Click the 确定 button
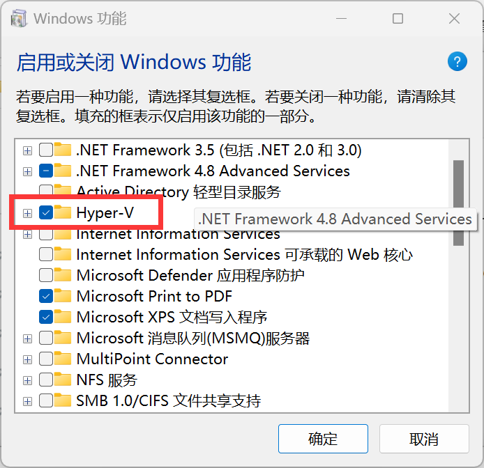Viewport: 484px width, 468px height. click(x=323, y=439)
